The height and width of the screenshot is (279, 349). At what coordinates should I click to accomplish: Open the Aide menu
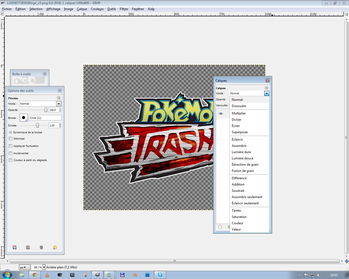(151, 9)
